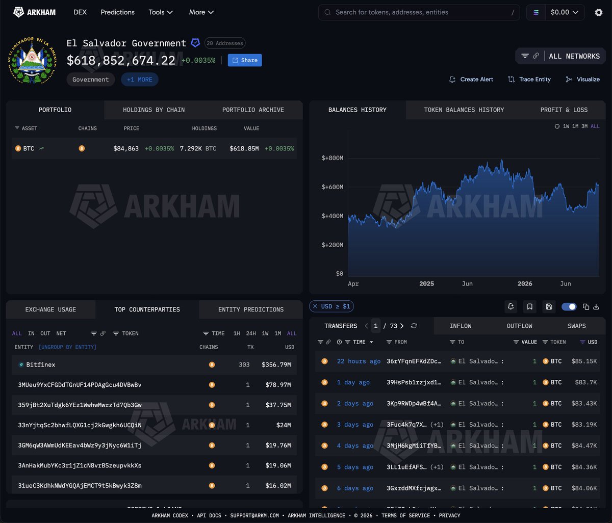The image size is (612, 523).
Task: Click the Share button
Action: [x=245, y=60]
